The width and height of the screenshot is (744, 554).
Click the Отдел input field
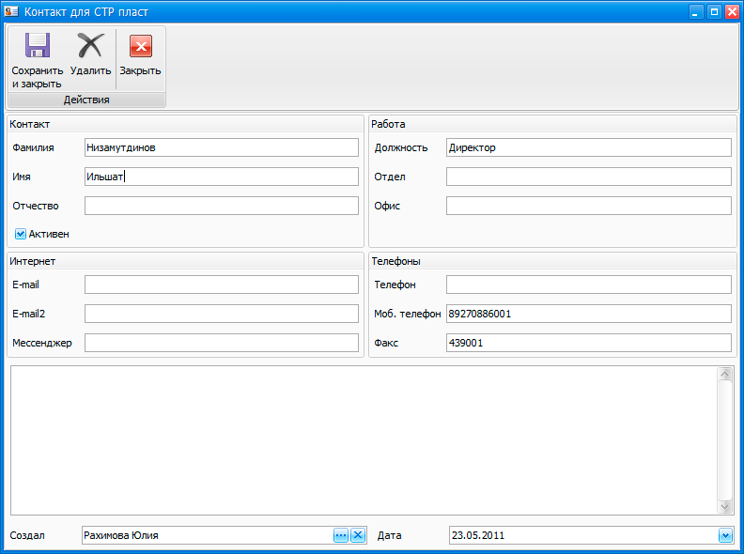(588, 177)
